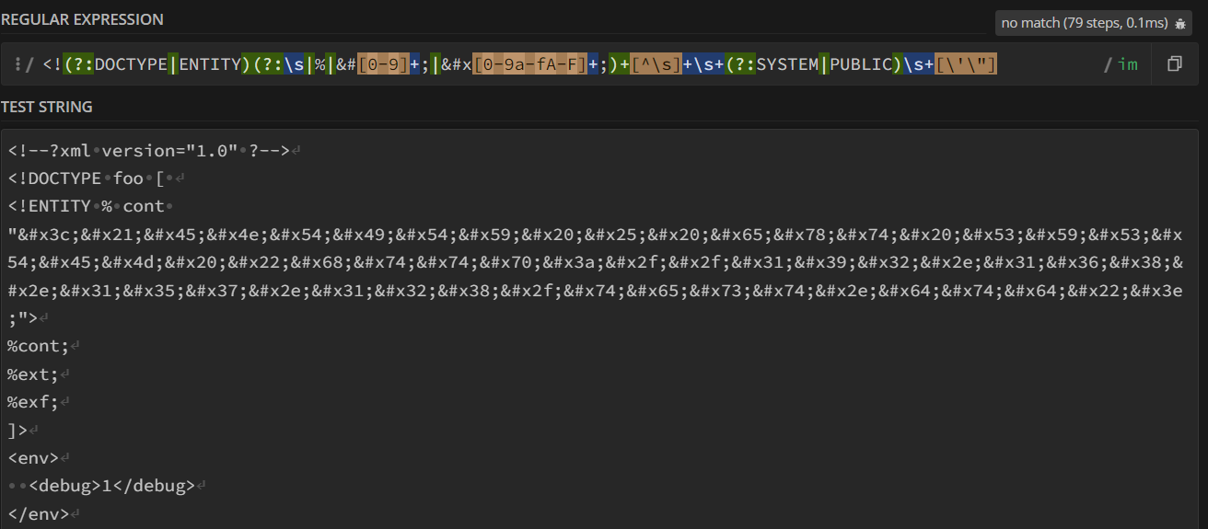Click the ENTITY token in the regex
Image resolution: width=1208 pixels, height=529 pixels.
point(209,64)
